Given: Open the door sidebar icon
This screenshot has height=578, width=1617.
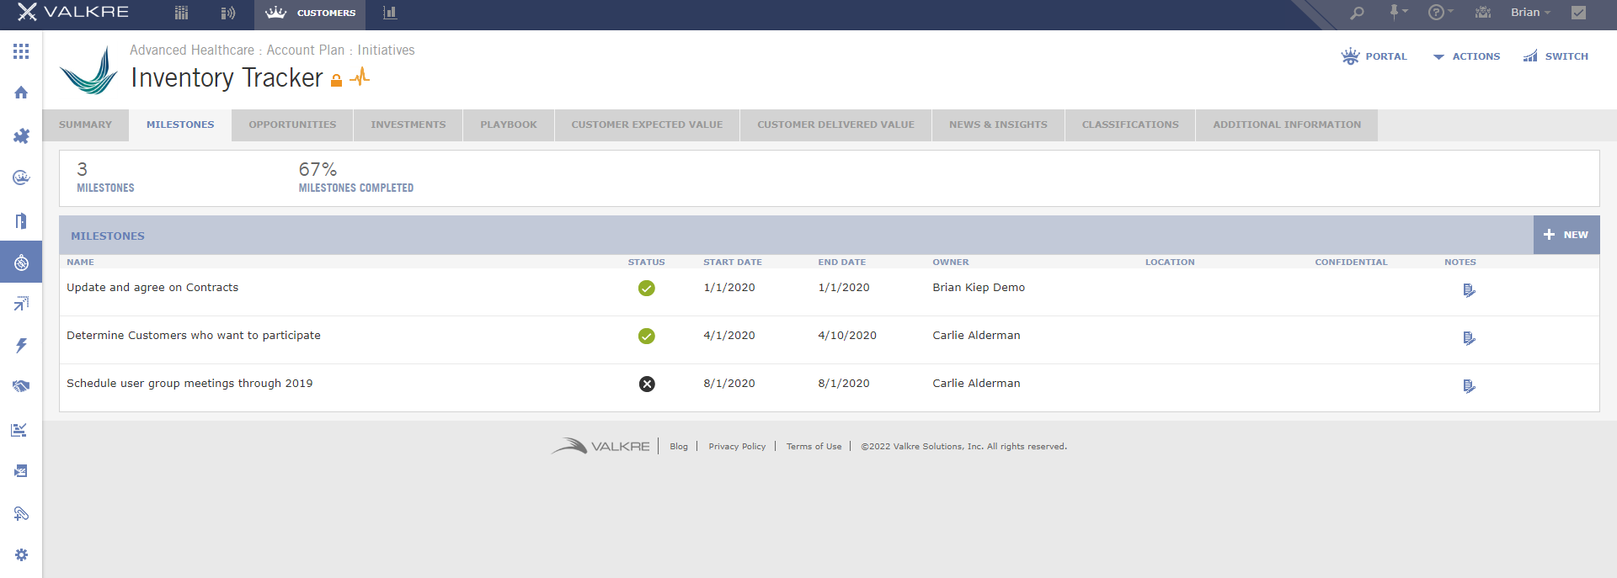Looking at the screenshot, I should [21, 220].
